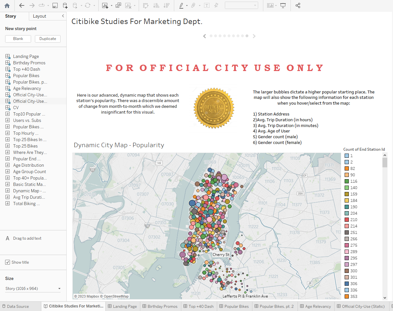
Task: Duplicate the current story point
Action: [x=47, y=38]
